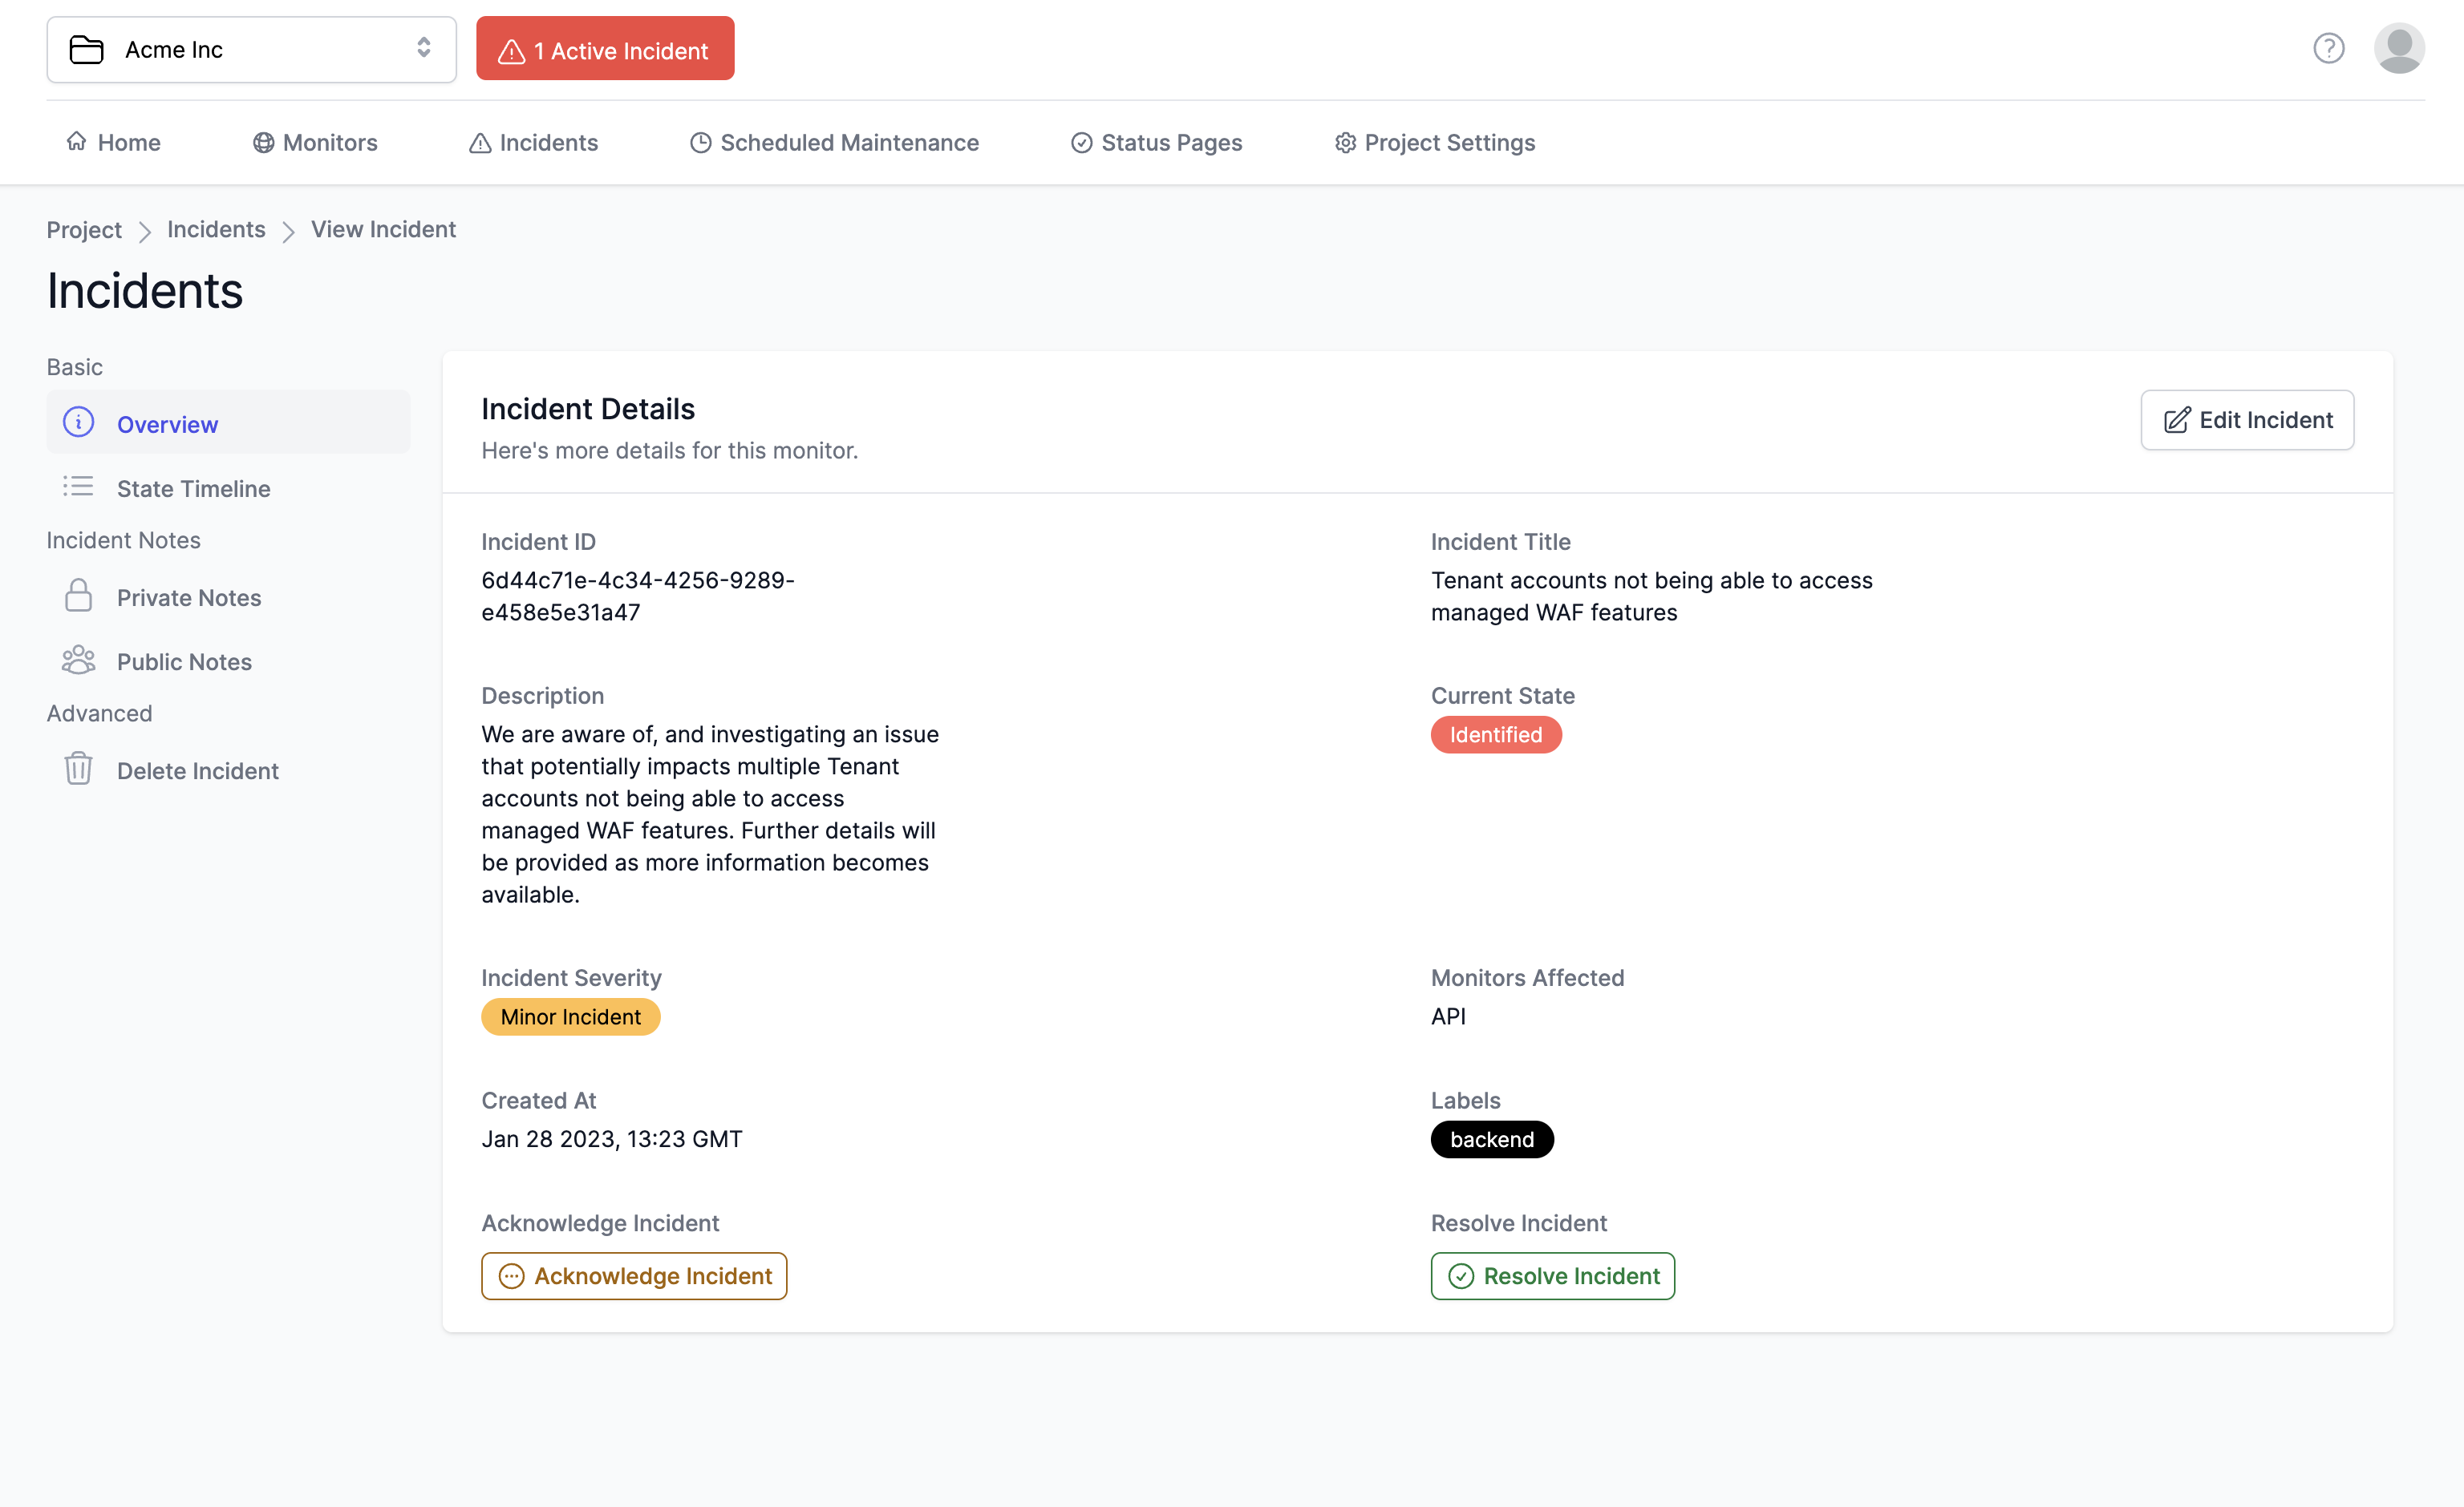
Task: Expand the Acme Inc project dropdown
Action: coord(424,47)
